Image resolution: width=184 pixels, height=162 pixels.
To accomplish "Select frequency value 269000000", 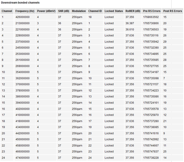I will click(x=23, y=66).
